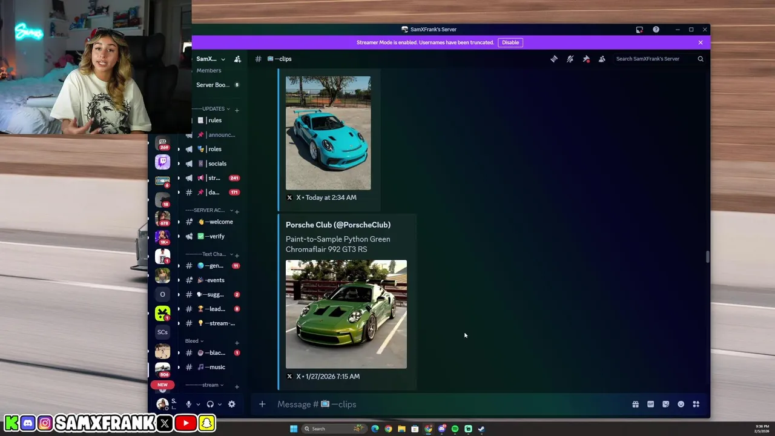Dismiss the Streamer Mode banner

coord(701,42)
